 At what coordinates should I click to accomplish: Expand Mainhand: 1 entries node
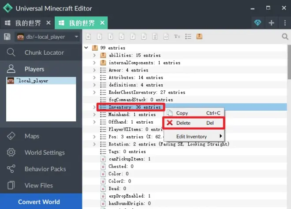point(94,114)
